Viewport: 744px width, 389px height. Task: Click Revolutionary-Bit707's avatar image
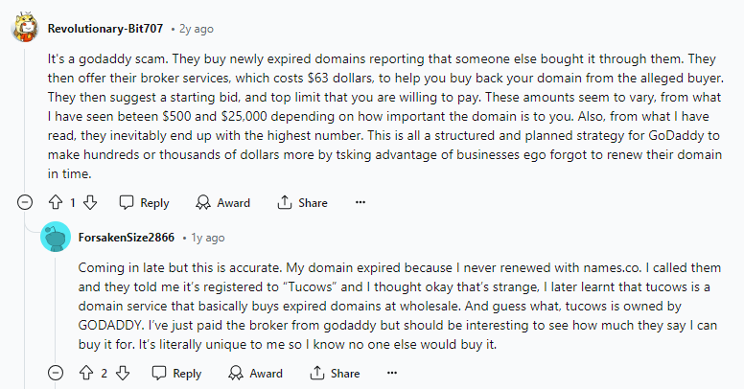[25, 27]
